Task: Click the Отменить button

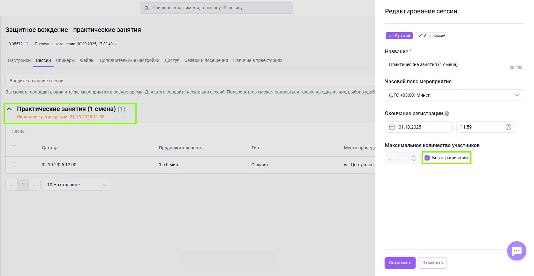Action: tap(432, 263)
